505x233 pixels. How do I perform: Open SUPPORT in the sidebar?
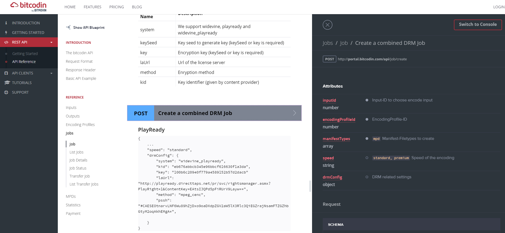click(20, 92)
